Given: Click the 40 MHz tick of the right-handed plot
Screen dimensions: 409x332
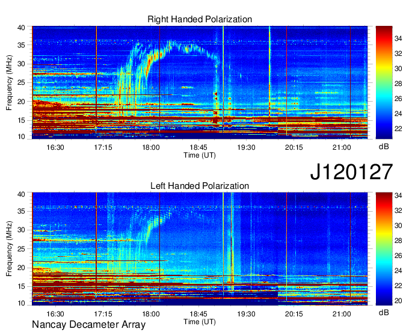Looking at the screenshot, I should (22, 28).
